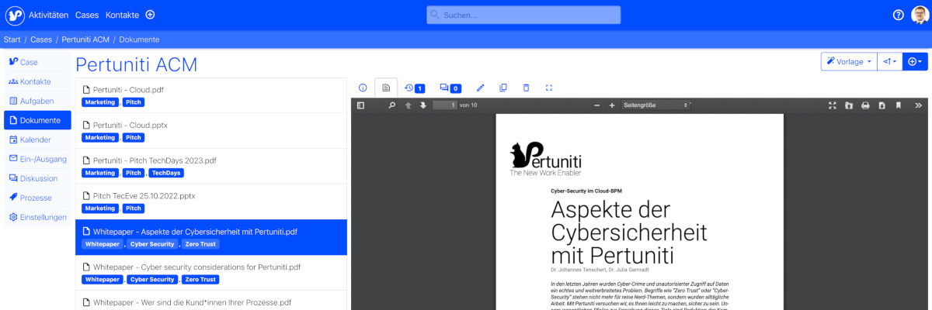932x310 pixels.
Task: Click the expand fullscreen icon above viewer
Action: tap(549, 88)
